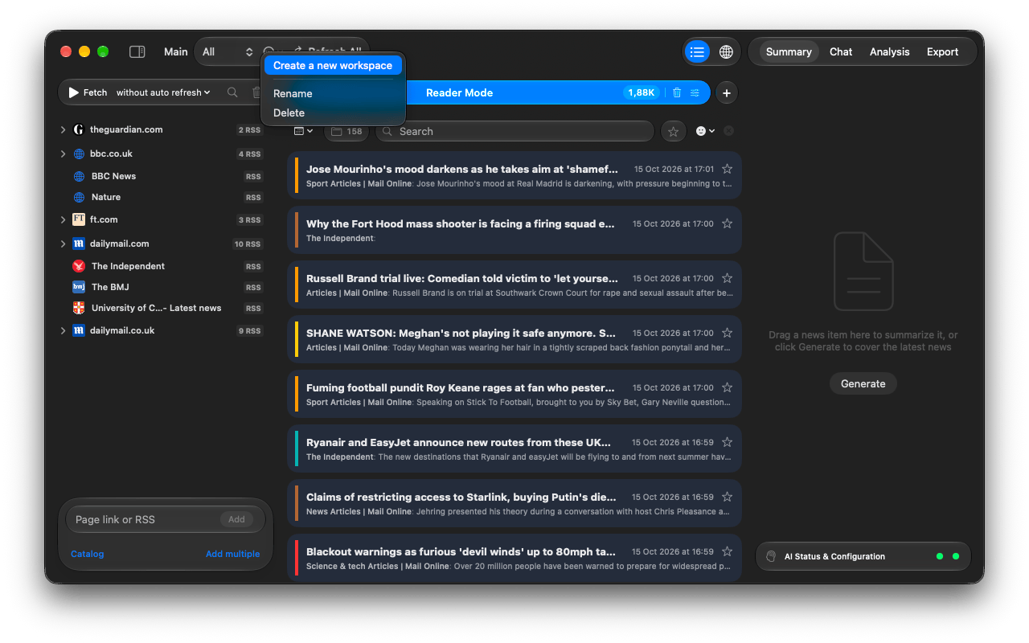Click The BMJ feed icon
Screen dimensions: 1029x643
coord(79,287)
